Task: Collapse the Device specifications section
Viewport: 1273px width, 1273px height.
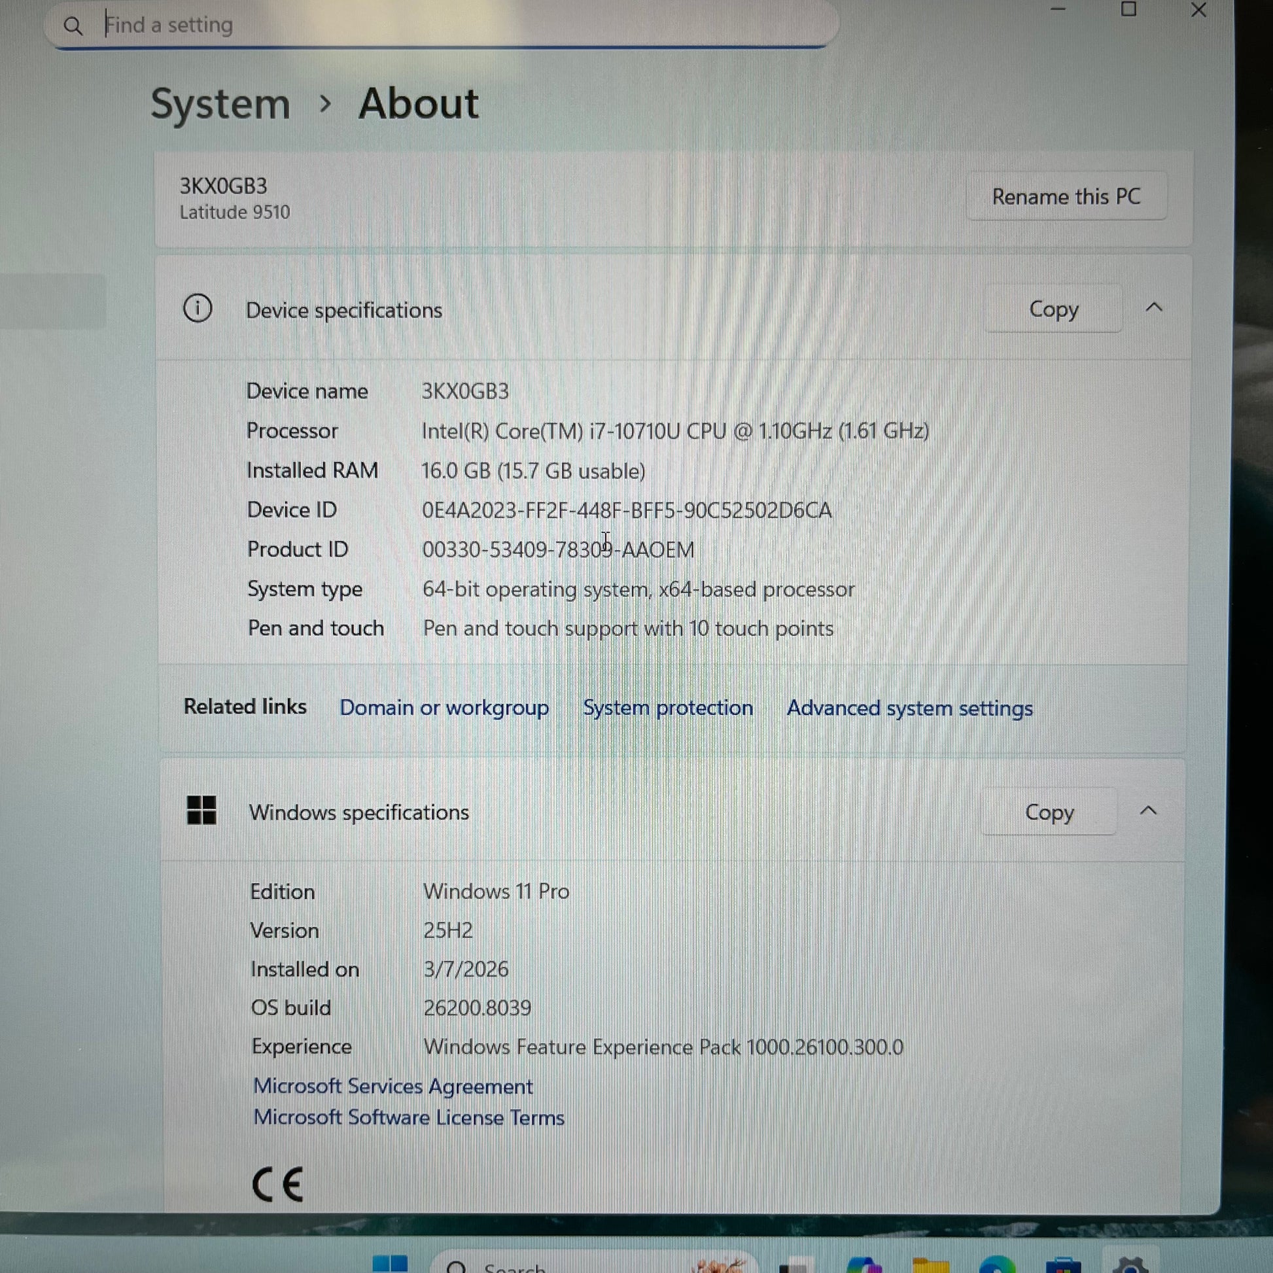Action: [x=1154, y=307]
